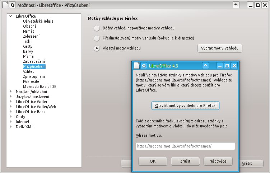270x173 pixels.
Task: Maximize the LibreOffice 4.3 dialog
Action: coord(227,66)
